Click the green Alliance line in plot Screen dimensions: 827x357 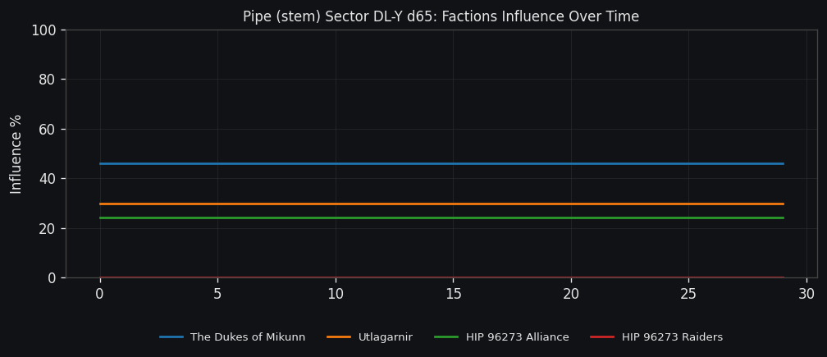pos(410,217)
